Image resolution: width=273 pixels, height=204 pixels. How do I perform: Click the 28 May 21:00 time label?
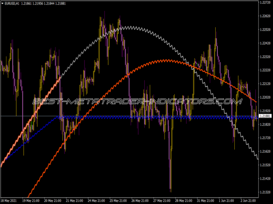pos(184,201)
